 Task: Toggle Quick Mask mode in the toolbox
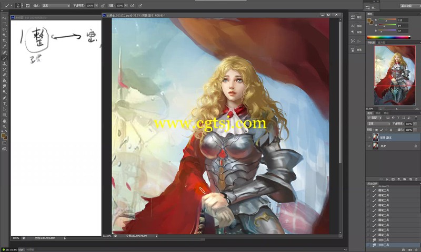pos(4,143)
